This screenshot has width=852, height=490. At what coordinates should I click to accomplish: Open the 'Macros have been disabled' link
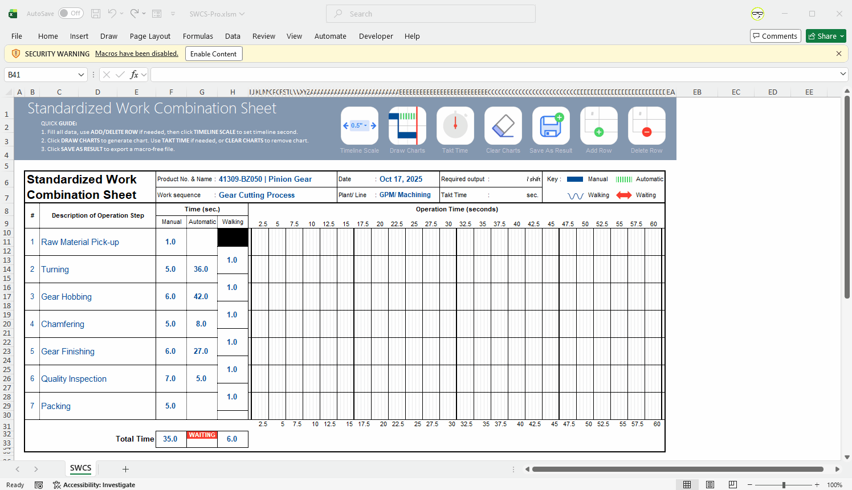click(137, 54)
